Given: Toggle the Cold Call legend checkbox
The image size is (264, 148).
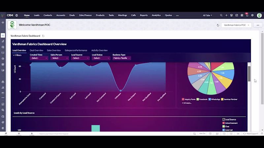Looking at the screenshot, I should 224,130.
